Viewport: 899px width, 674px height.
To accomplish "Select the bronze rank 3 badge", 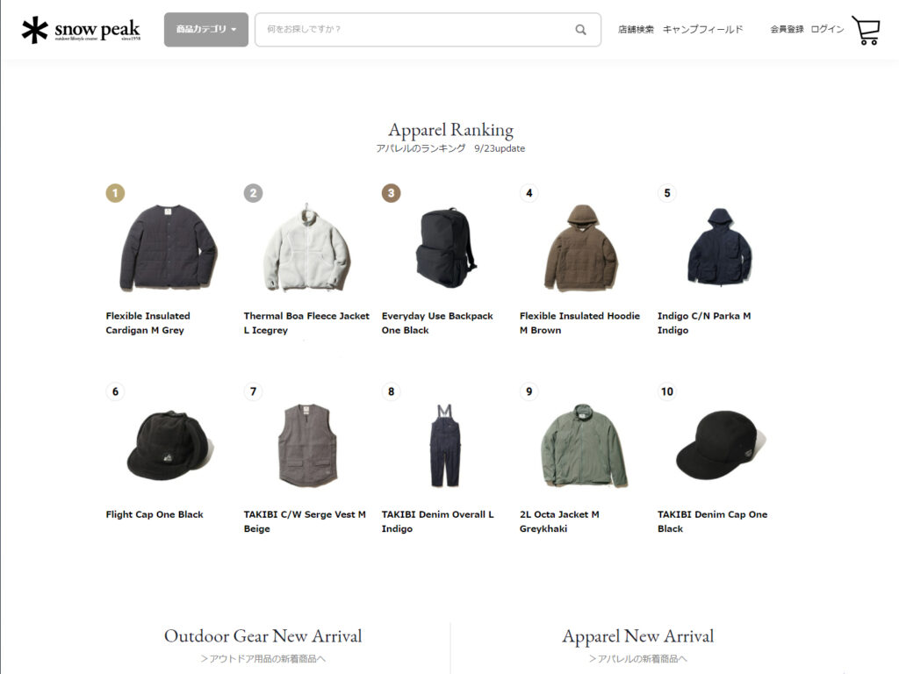I will 391,193.
